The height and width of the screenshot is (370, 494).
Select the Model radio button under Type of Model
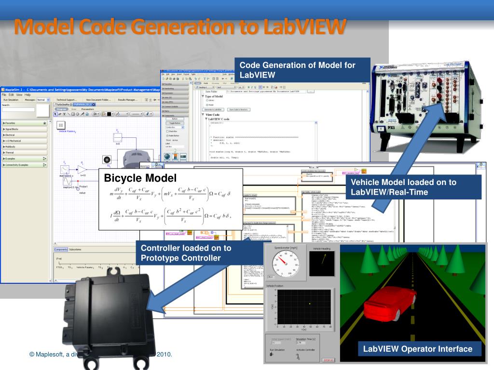coord(207,105)
